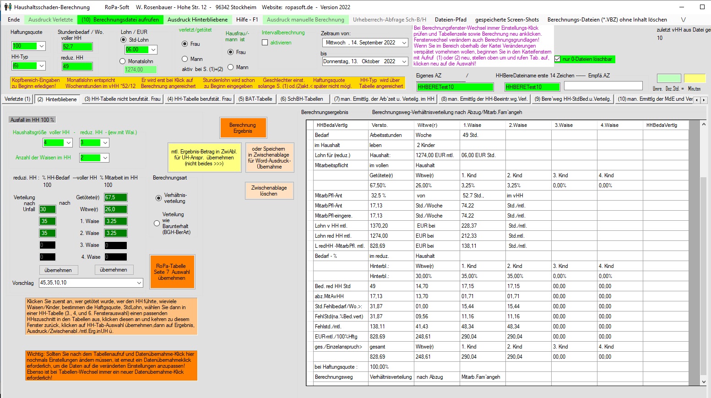The height and width of the screenshot is (398, 711).
Task: Switch to the (5) BAT-Tabelle tab
Action: (255, 99)
